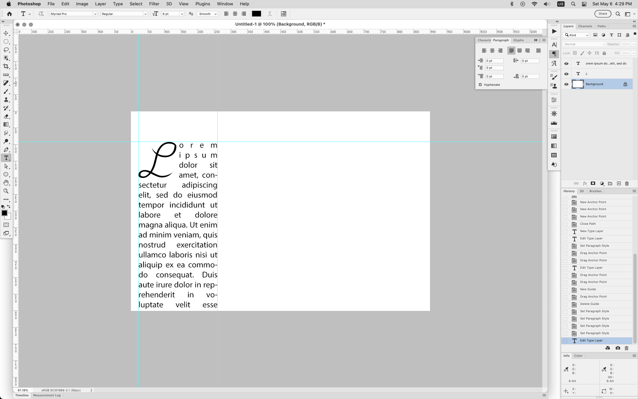Click the Glyphs panel tab label
This screenshot has height=399, width=638.
pos(518,40)
